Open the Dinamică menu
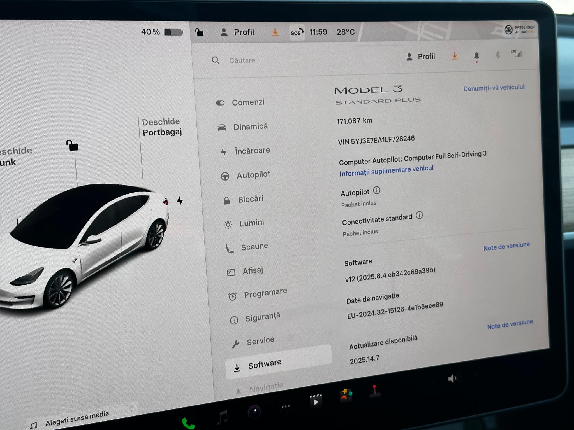Screen dimensions: 574x430 243,127
